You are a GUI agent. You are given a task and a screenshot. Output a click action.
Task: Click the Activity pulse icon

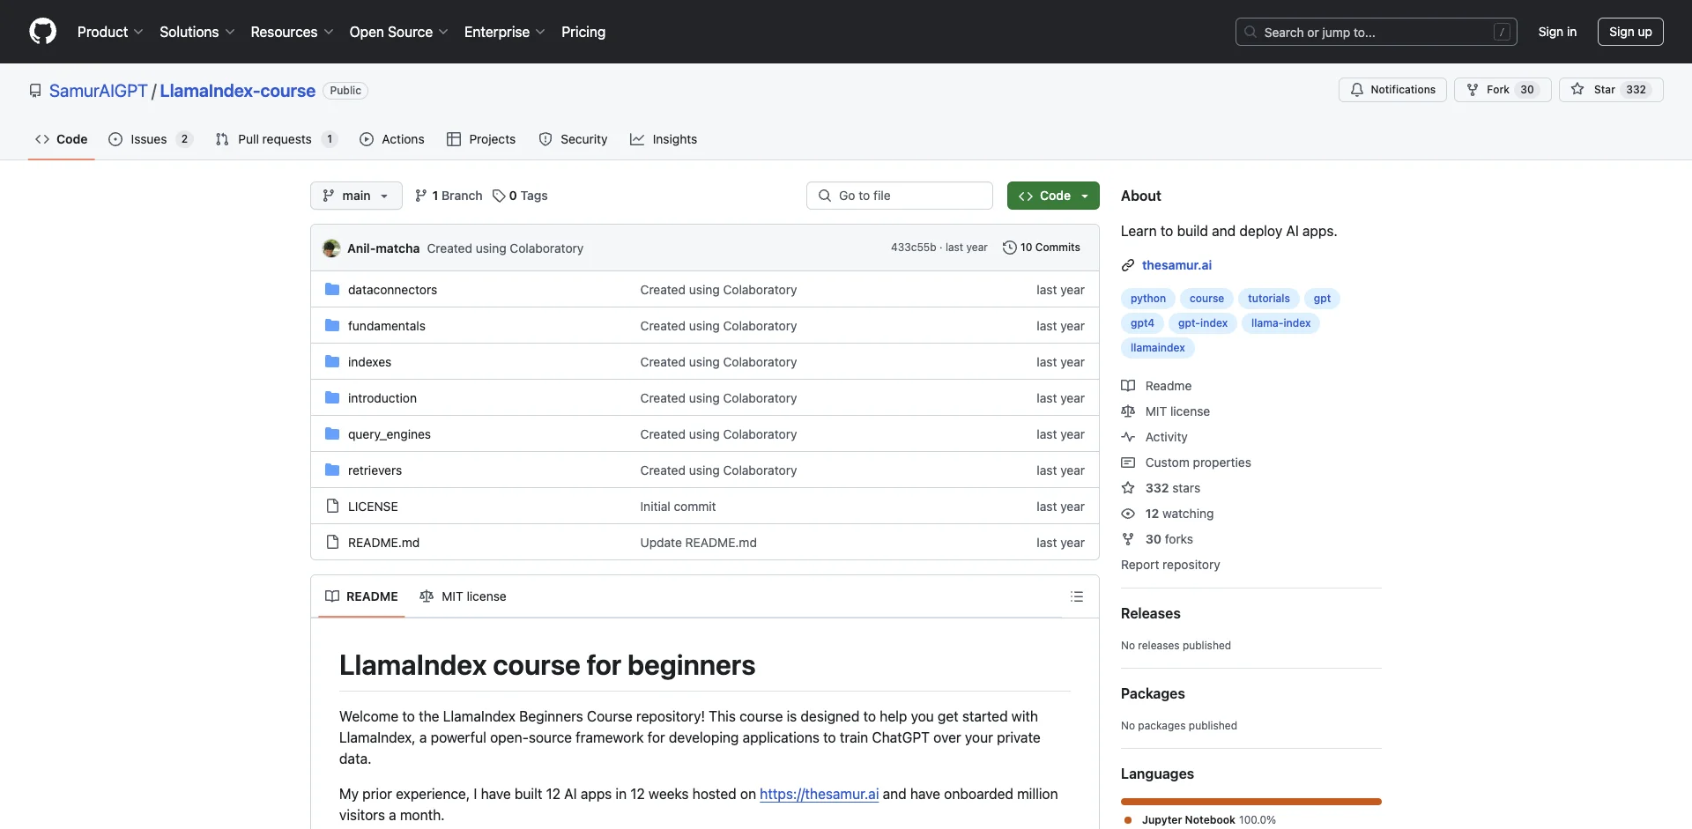click(1128, 437)
